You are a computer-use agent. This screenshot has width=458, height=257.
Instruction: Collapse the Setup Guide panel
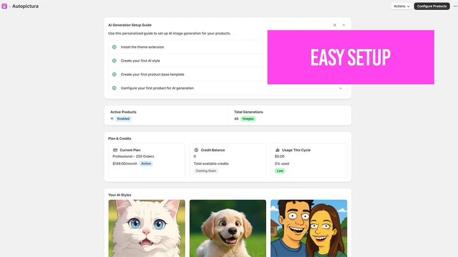point(344,25)
